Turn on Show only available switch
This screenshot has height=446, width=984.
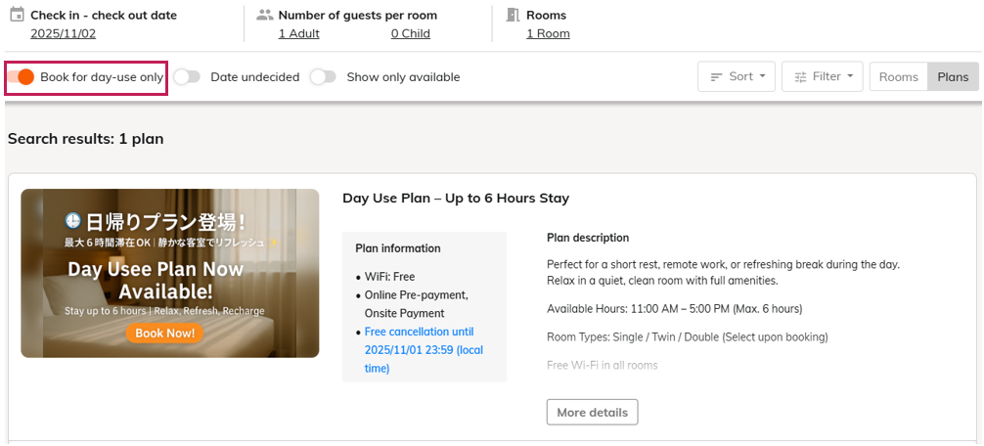(323, 76)
